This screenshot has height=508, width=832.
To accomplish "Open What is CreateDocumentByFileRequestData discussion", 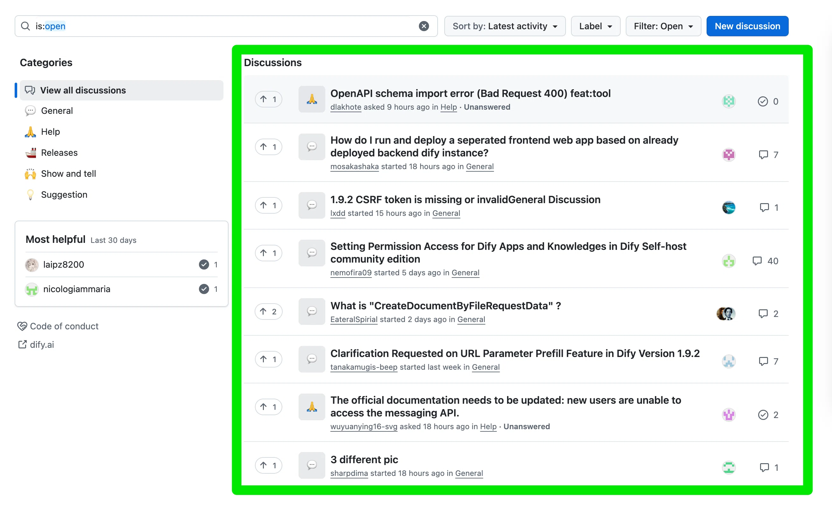I will click(x=446, y=305).
